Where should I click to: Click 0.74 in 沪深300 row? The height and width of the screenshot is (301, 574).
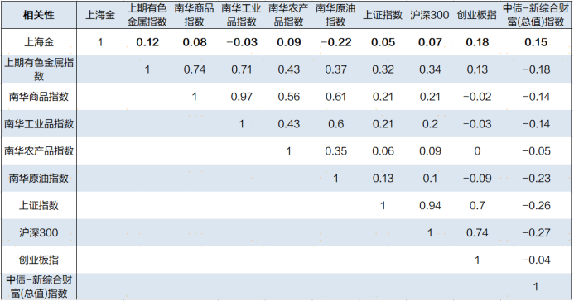tap(477, 232)
